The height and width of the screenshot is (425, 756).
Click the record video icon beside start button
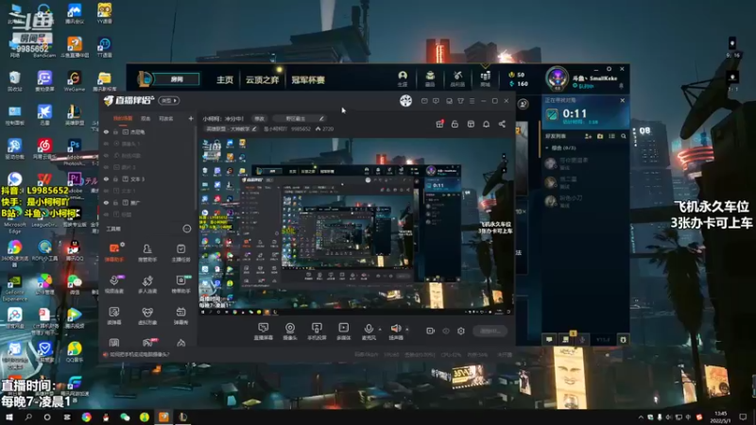pos(431,331)
